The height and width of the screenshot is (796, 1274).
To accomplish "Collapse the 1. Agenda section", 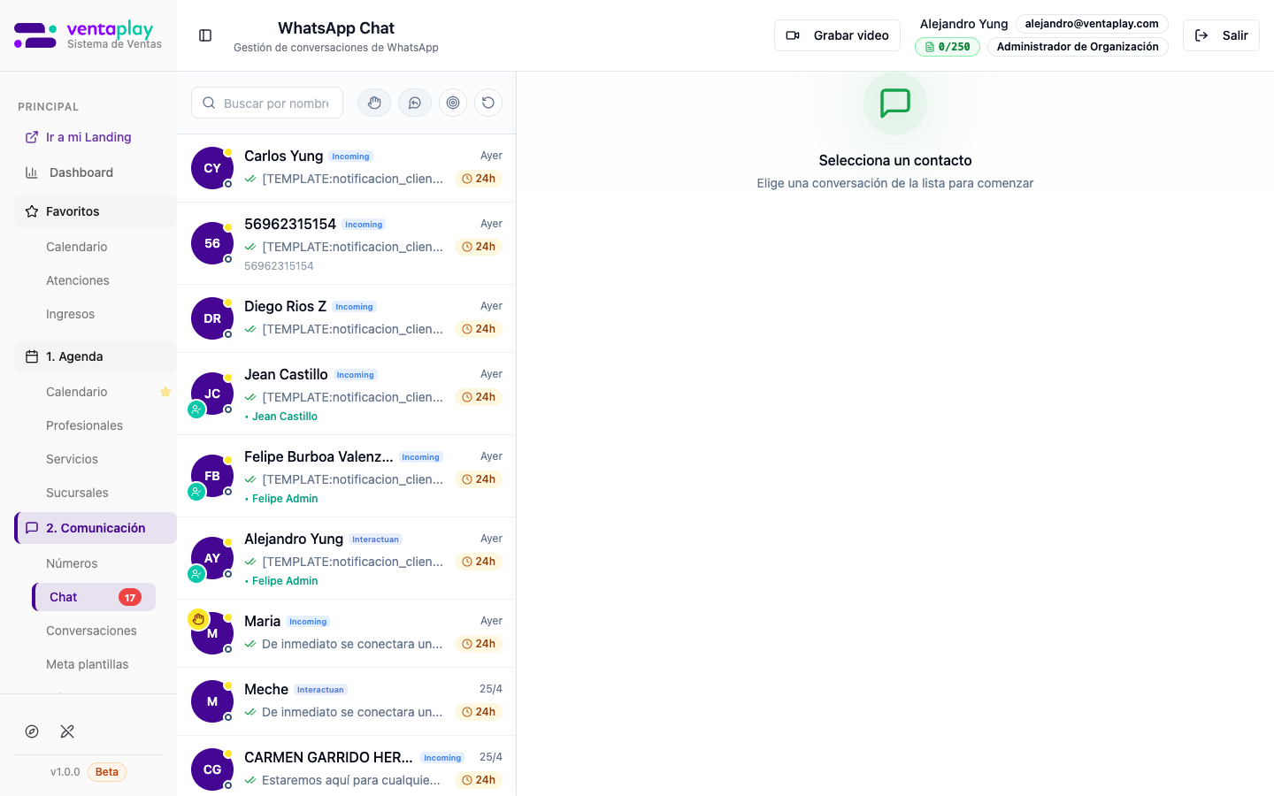I will [x=96, y=356].
